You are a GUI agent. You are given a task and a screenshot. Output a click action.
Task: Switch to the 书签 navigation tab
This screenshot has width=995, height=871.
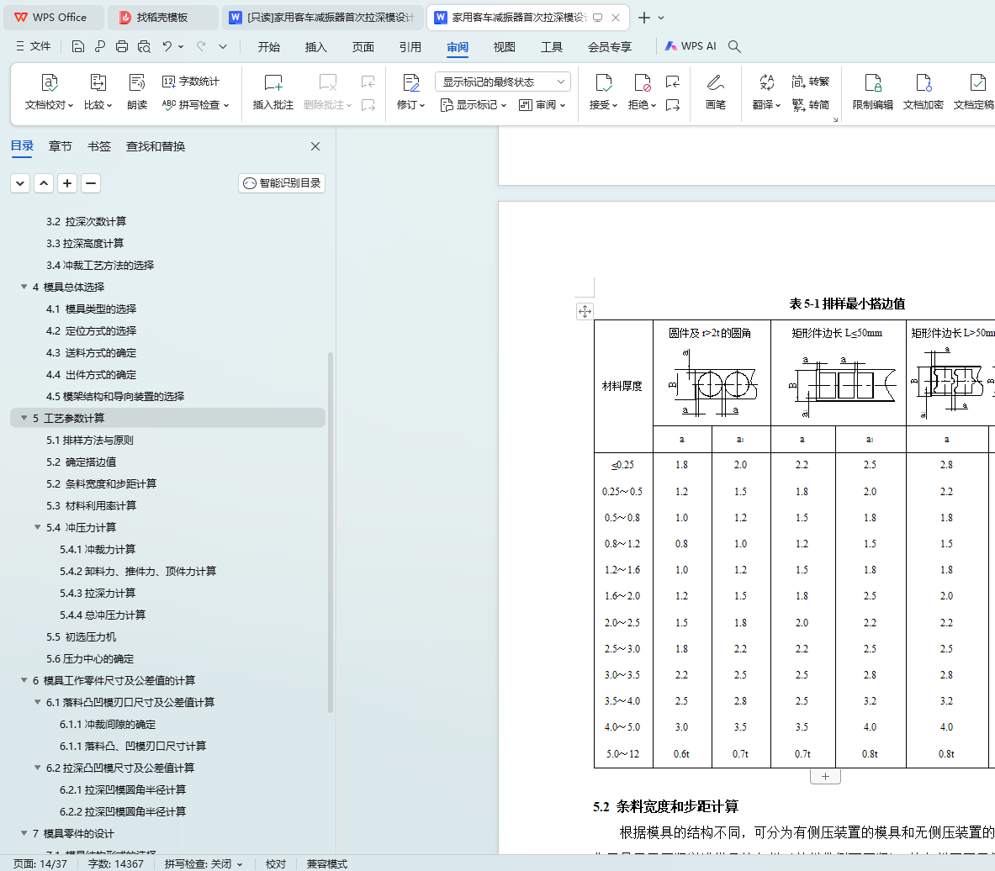point(99,146)
